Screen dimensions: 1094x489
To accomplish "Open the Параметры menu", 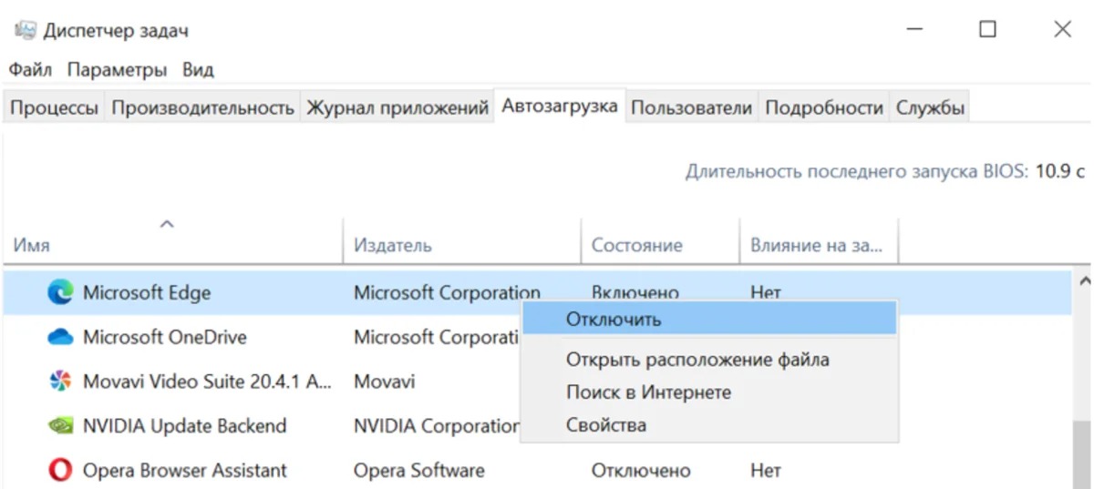I will click(x=117, y=69).
